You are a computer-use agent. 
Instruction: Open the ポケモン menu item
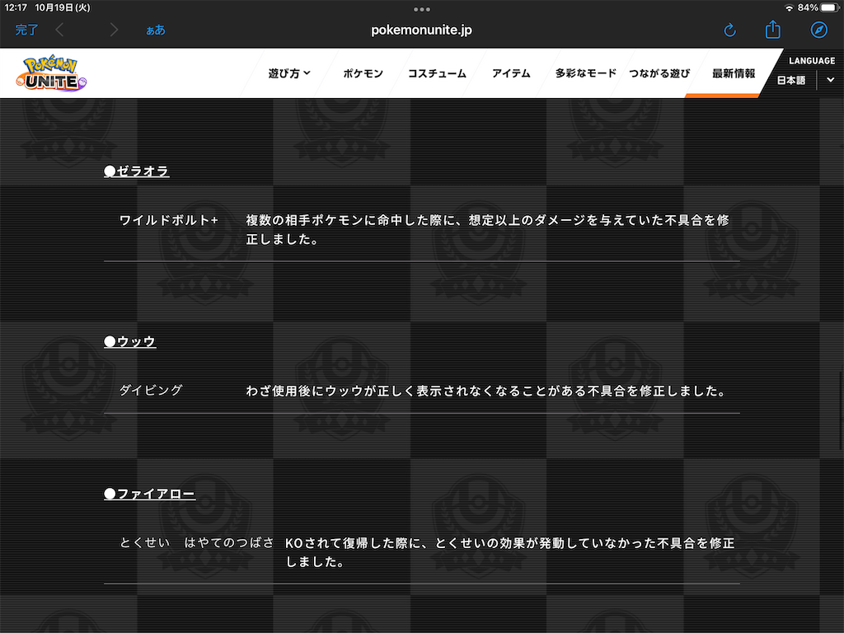pos(363,73)
